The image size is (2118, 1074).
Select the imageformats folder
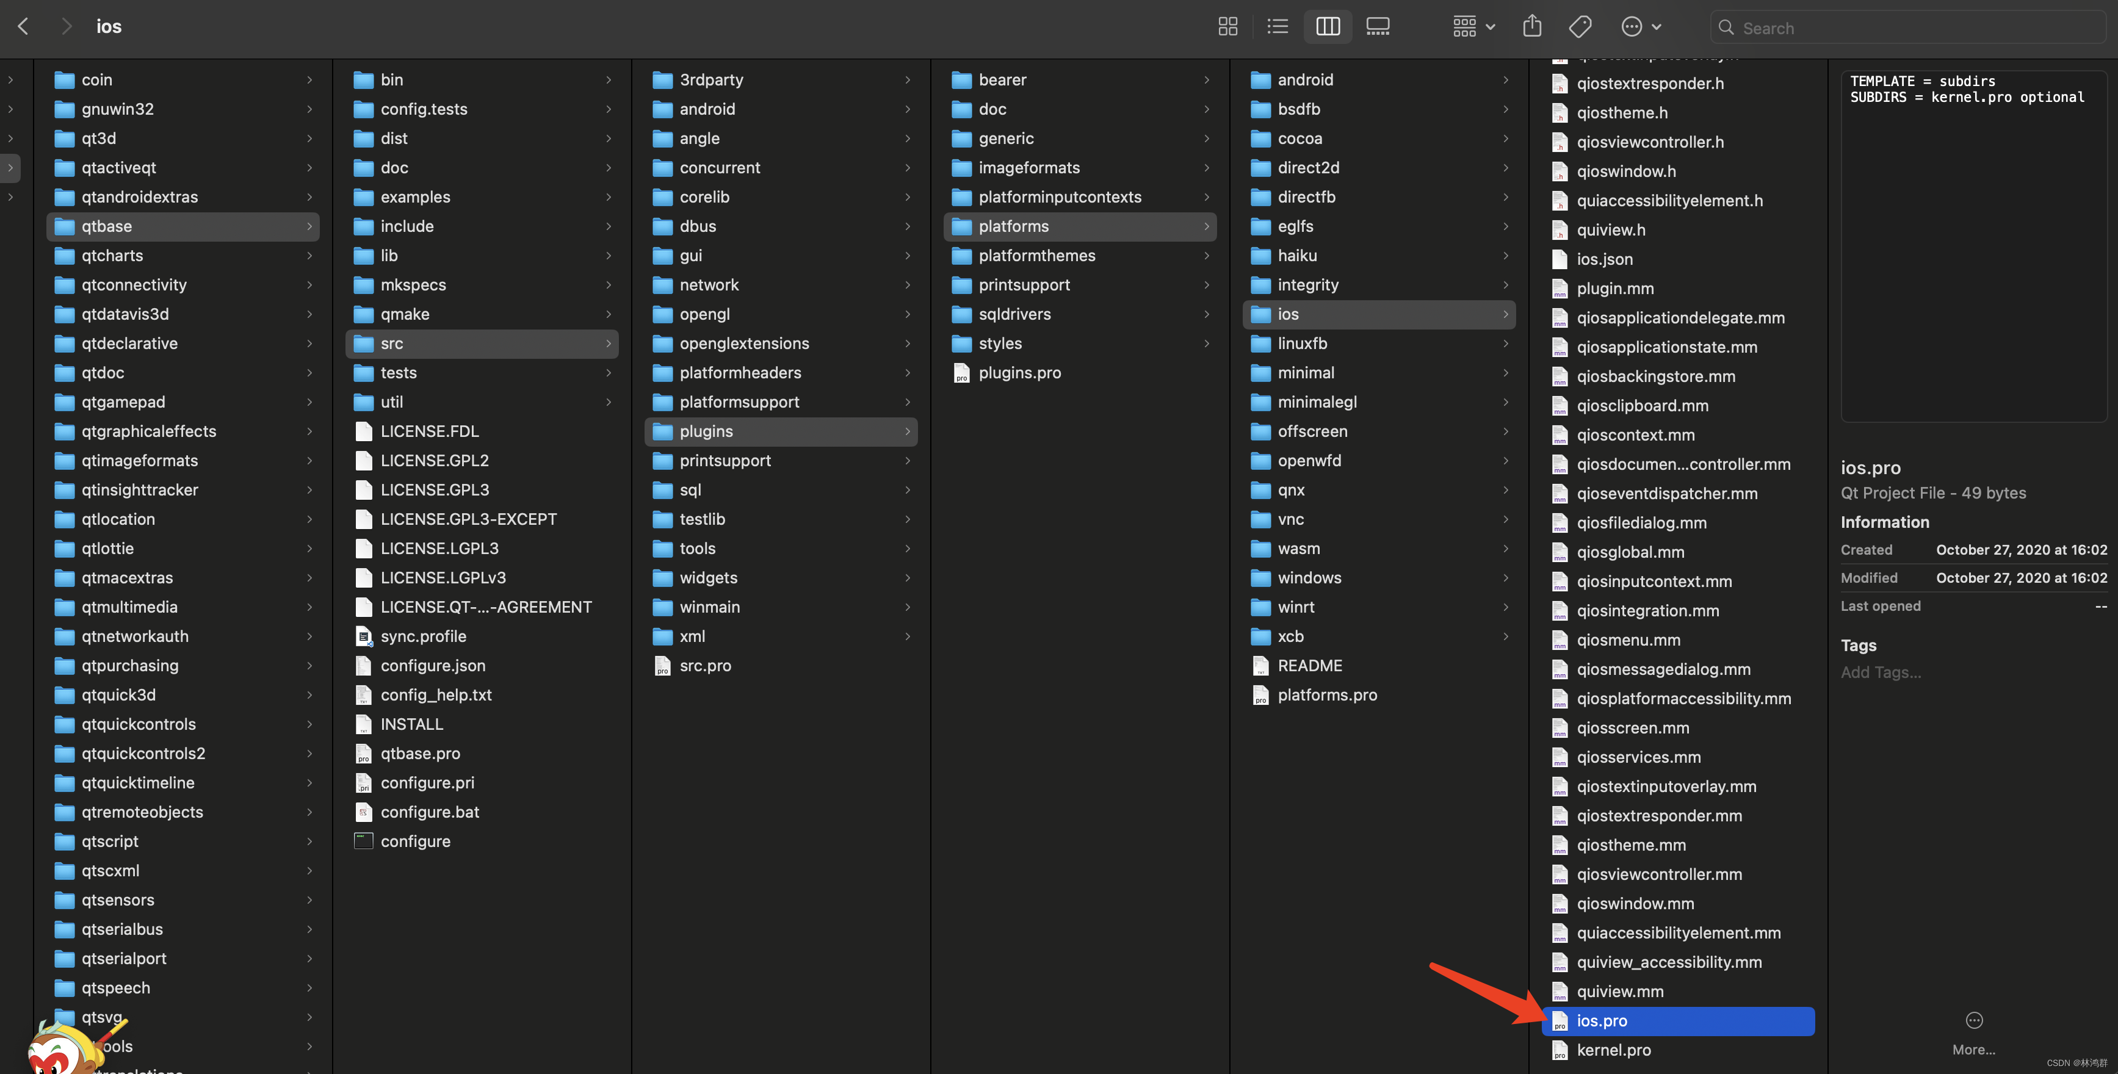point(1080,168)
